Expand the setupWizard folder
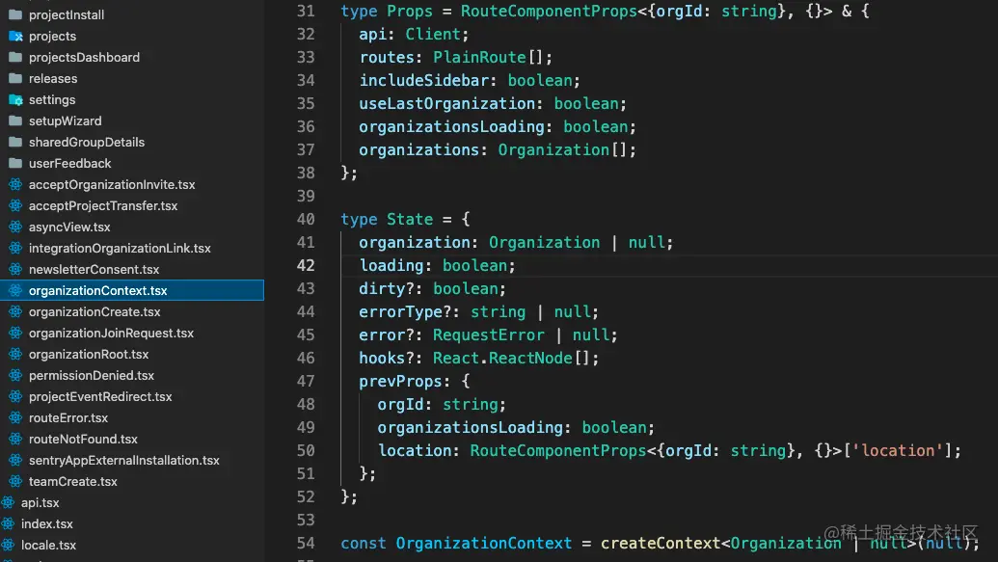The width and height of the screenshot is (998, 562). tap(65, 120)
